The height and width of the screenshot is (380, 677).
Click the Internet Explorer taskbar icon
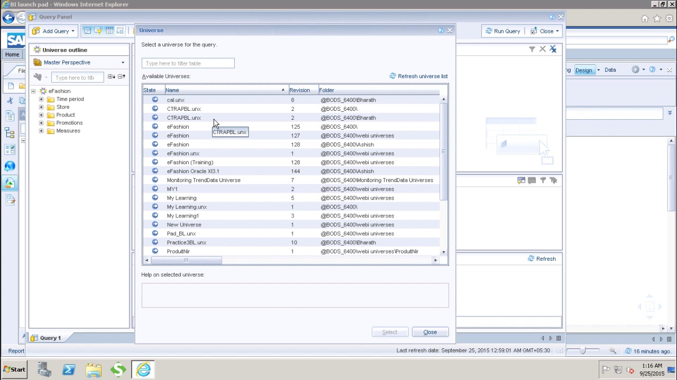144,370
